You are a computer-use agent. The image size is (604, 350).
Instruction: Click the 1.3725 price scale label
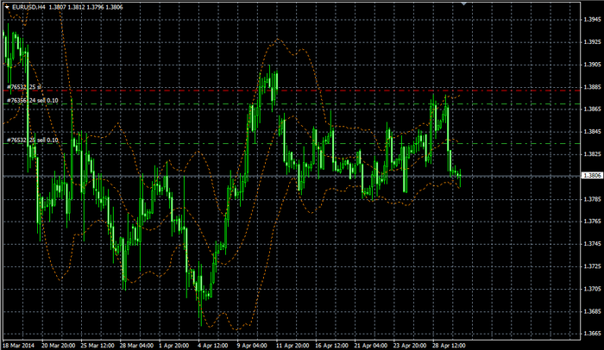pos(592,266)
